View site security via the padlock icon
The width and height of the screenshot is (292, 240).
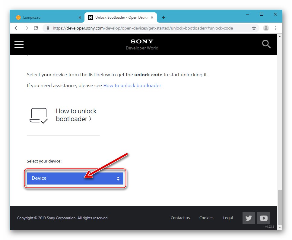(48, 28)
